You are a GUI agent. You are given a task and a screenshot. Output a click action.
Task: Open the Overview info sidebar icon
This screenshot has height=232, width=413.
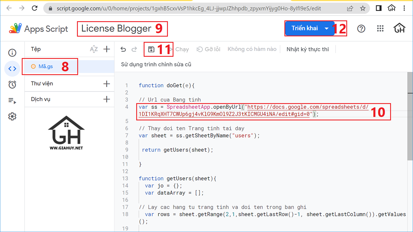coord(12,53)
